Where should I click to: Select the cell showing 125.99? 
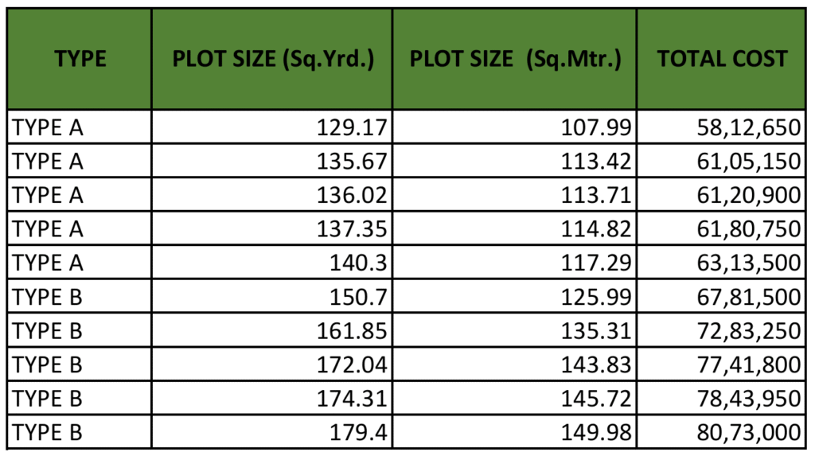pos(515,296)
